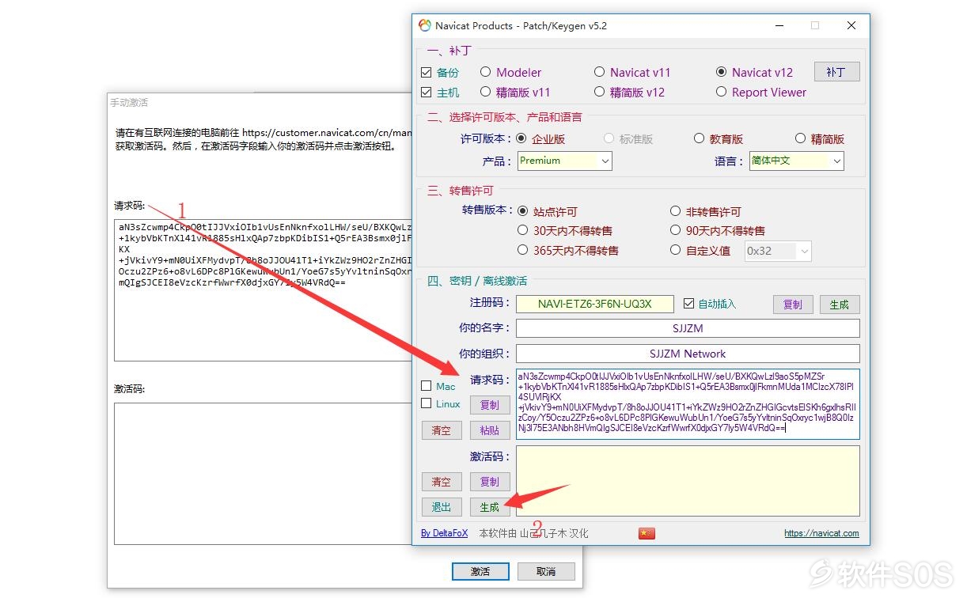967x598 pixels.
Task: Click the 注册码 field NAVI-ETZ6-3F6N-UQ3X
Action: 595,305
